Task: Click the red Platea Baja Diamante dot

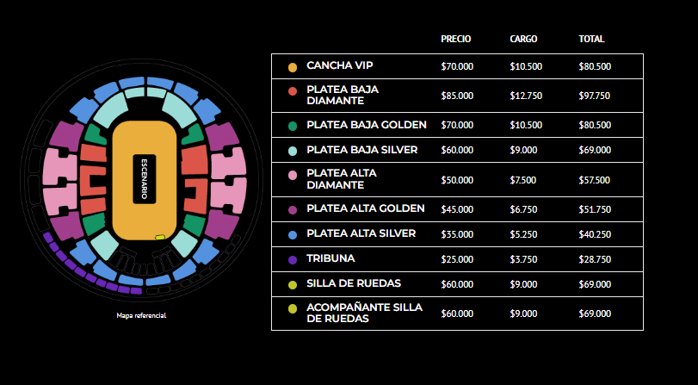Action: coord(293,91)
